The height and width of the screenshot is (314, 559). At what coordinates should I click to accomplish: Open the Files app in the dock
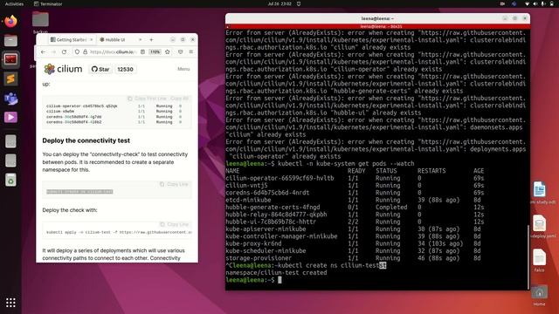[x=10, y=41]
